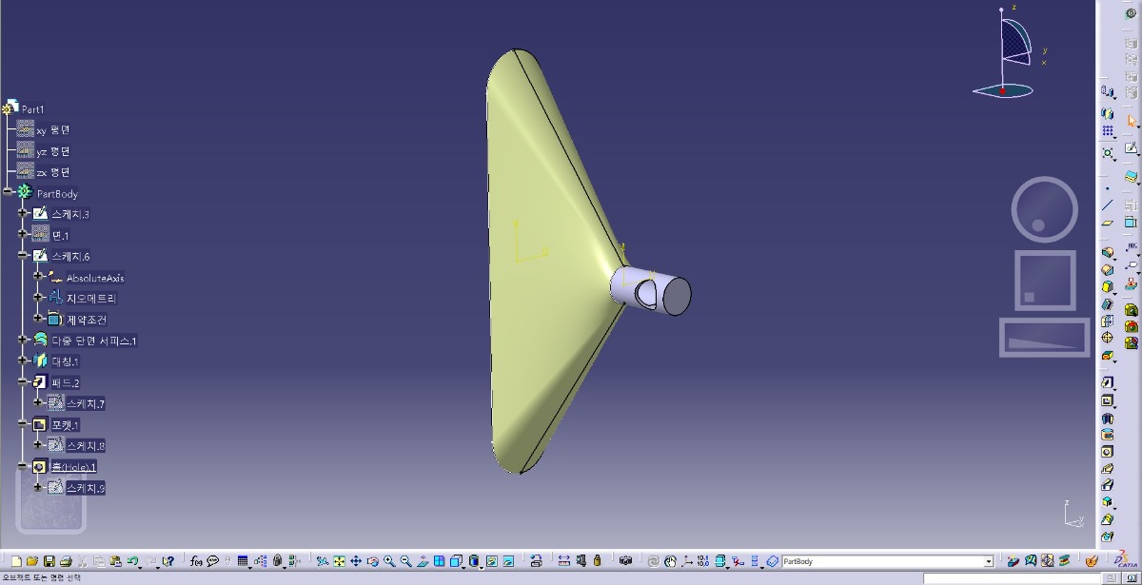
Task: Click the Undo arrow icon
Action: point(133,561)
